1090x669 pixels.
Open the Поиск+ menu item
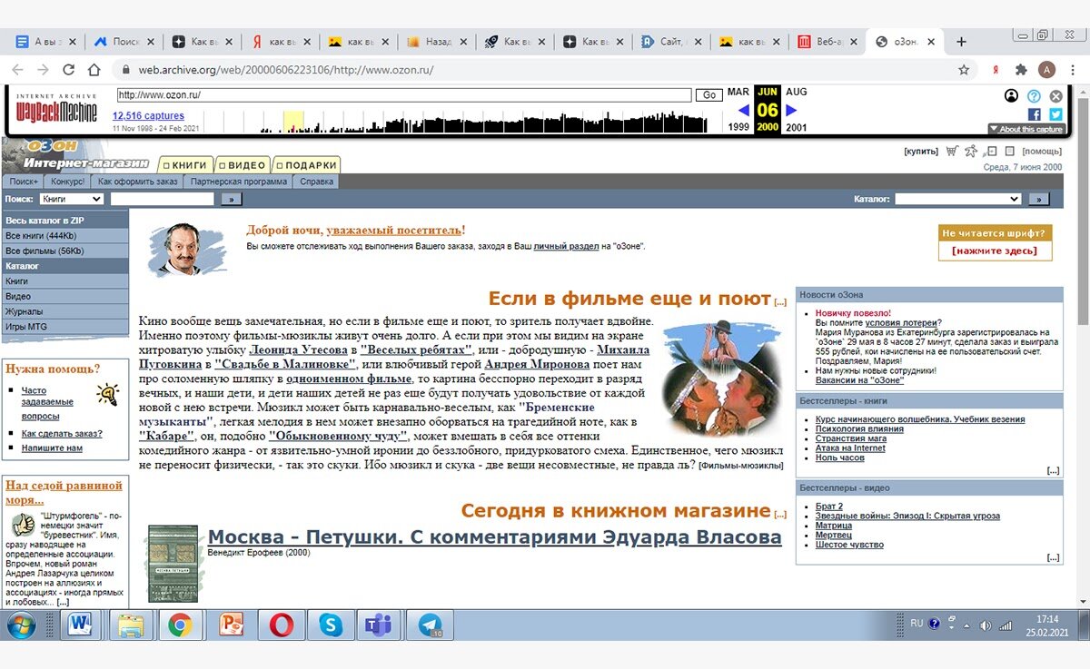24,182
